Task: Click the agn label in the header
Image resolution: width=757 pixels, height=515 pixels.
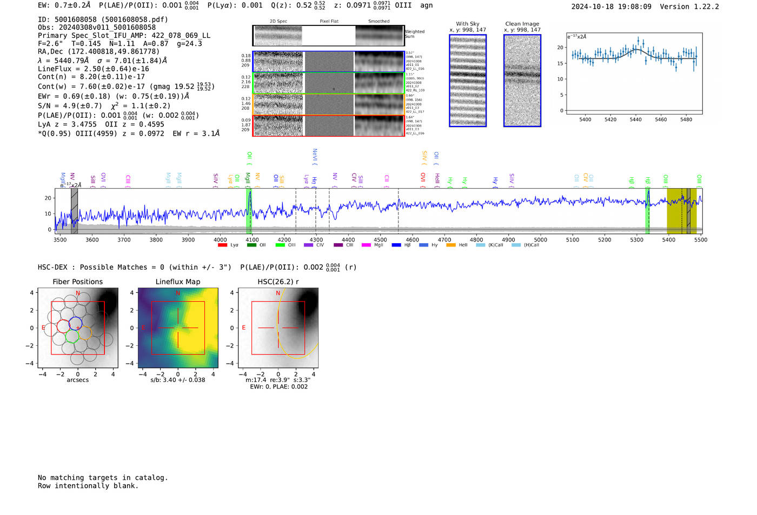Action: coord(427,5)
